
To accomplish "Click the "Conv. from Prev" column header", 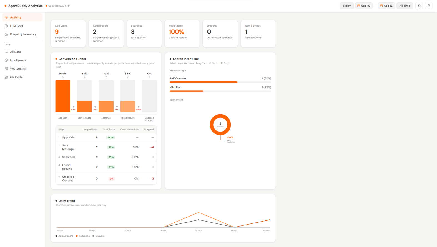I will [x=129, y=130].
